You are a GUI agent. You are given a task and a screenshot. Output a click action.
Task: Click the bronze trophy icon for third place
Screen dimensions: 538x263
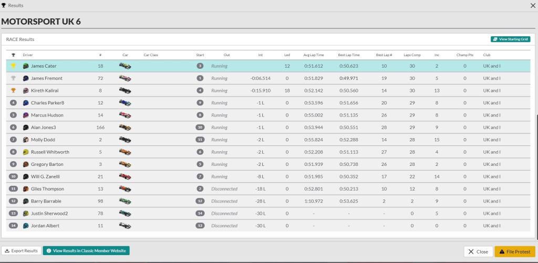(14, 91)
